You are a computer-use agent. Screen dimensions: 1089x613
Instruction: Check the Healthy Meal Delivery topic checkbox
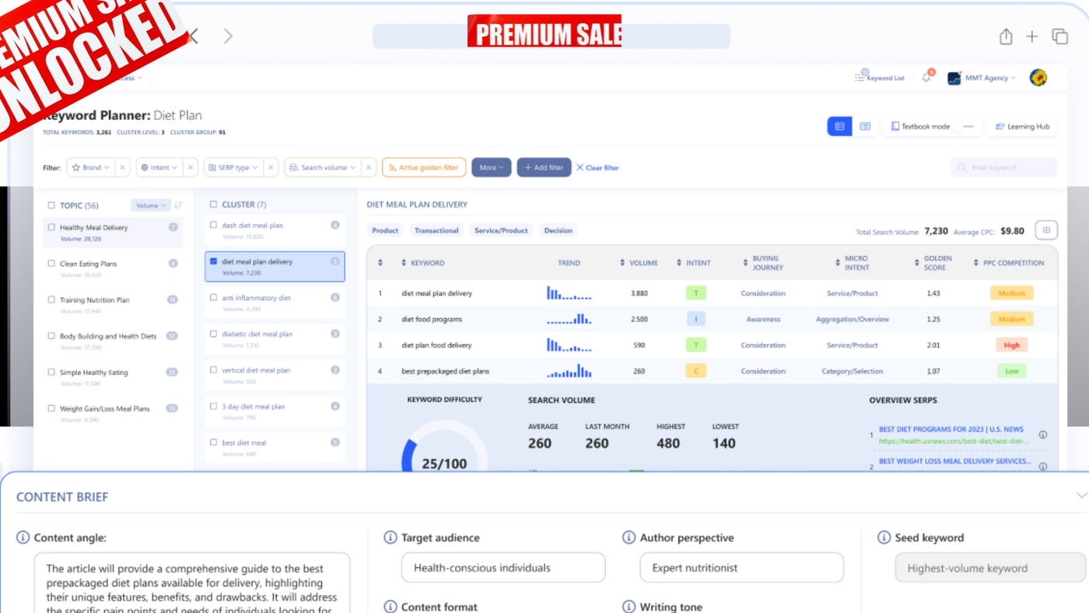[x=51, y=228]
